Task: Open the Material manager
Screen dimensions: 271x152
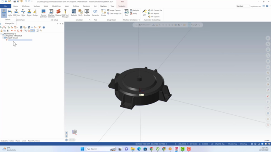Action: [x=58, y=13]
